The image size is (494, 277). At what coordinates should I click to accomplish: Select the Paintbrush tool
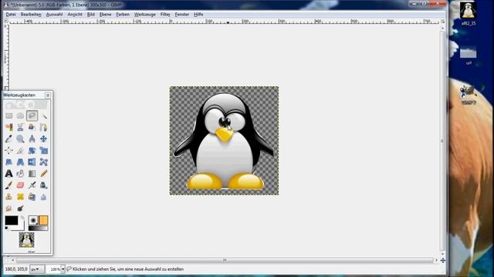(8, 185)
